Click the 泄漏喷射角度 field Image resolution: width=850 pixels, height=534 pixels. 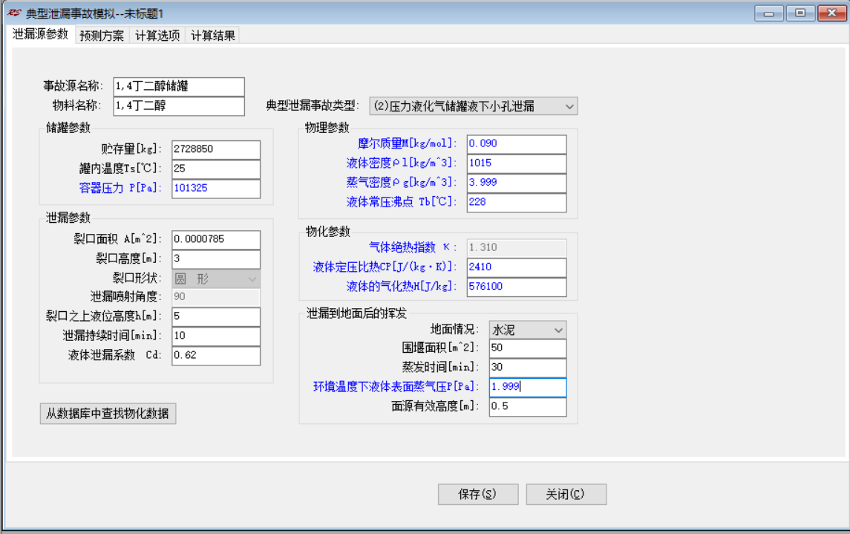click(x=216, y=296)
